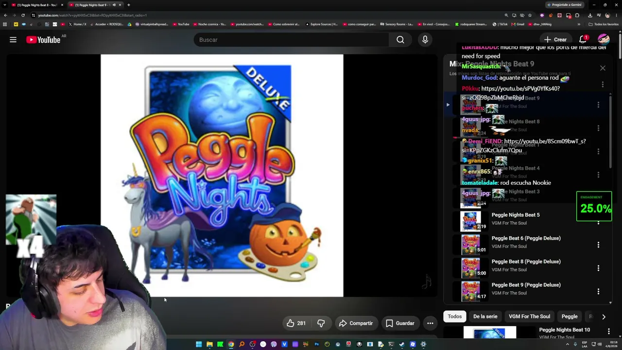622x350 pixels.
Task: Open the Chrome extensions puzzle icon
Action: [577, 15]
